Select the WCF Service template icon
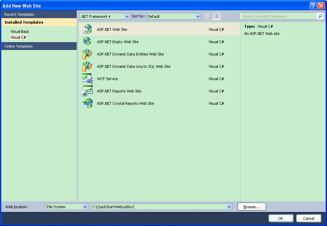This screenshot has width=327, height=226. click(x=88, y=78)
